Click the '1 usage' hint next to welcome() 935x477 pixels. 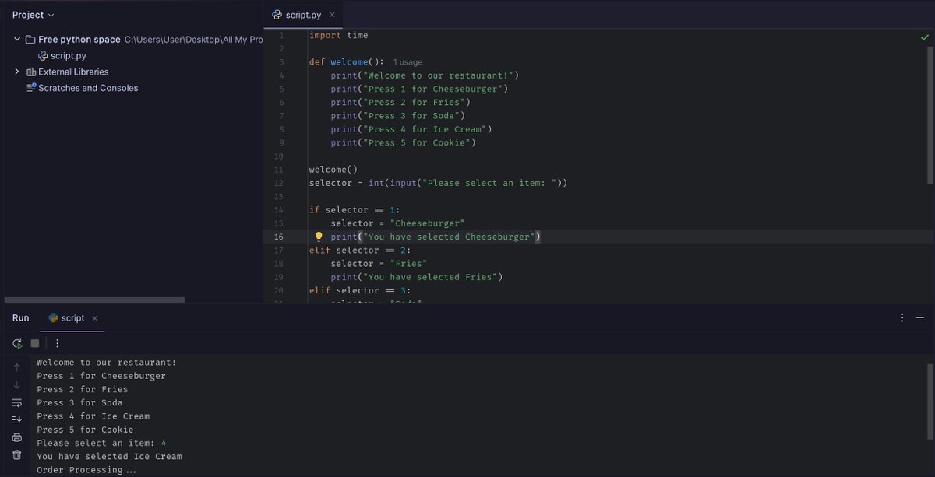point(408,62)
